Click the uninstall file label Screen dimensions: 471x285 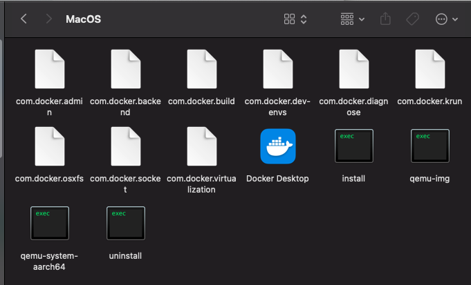[x=125, y=256]
